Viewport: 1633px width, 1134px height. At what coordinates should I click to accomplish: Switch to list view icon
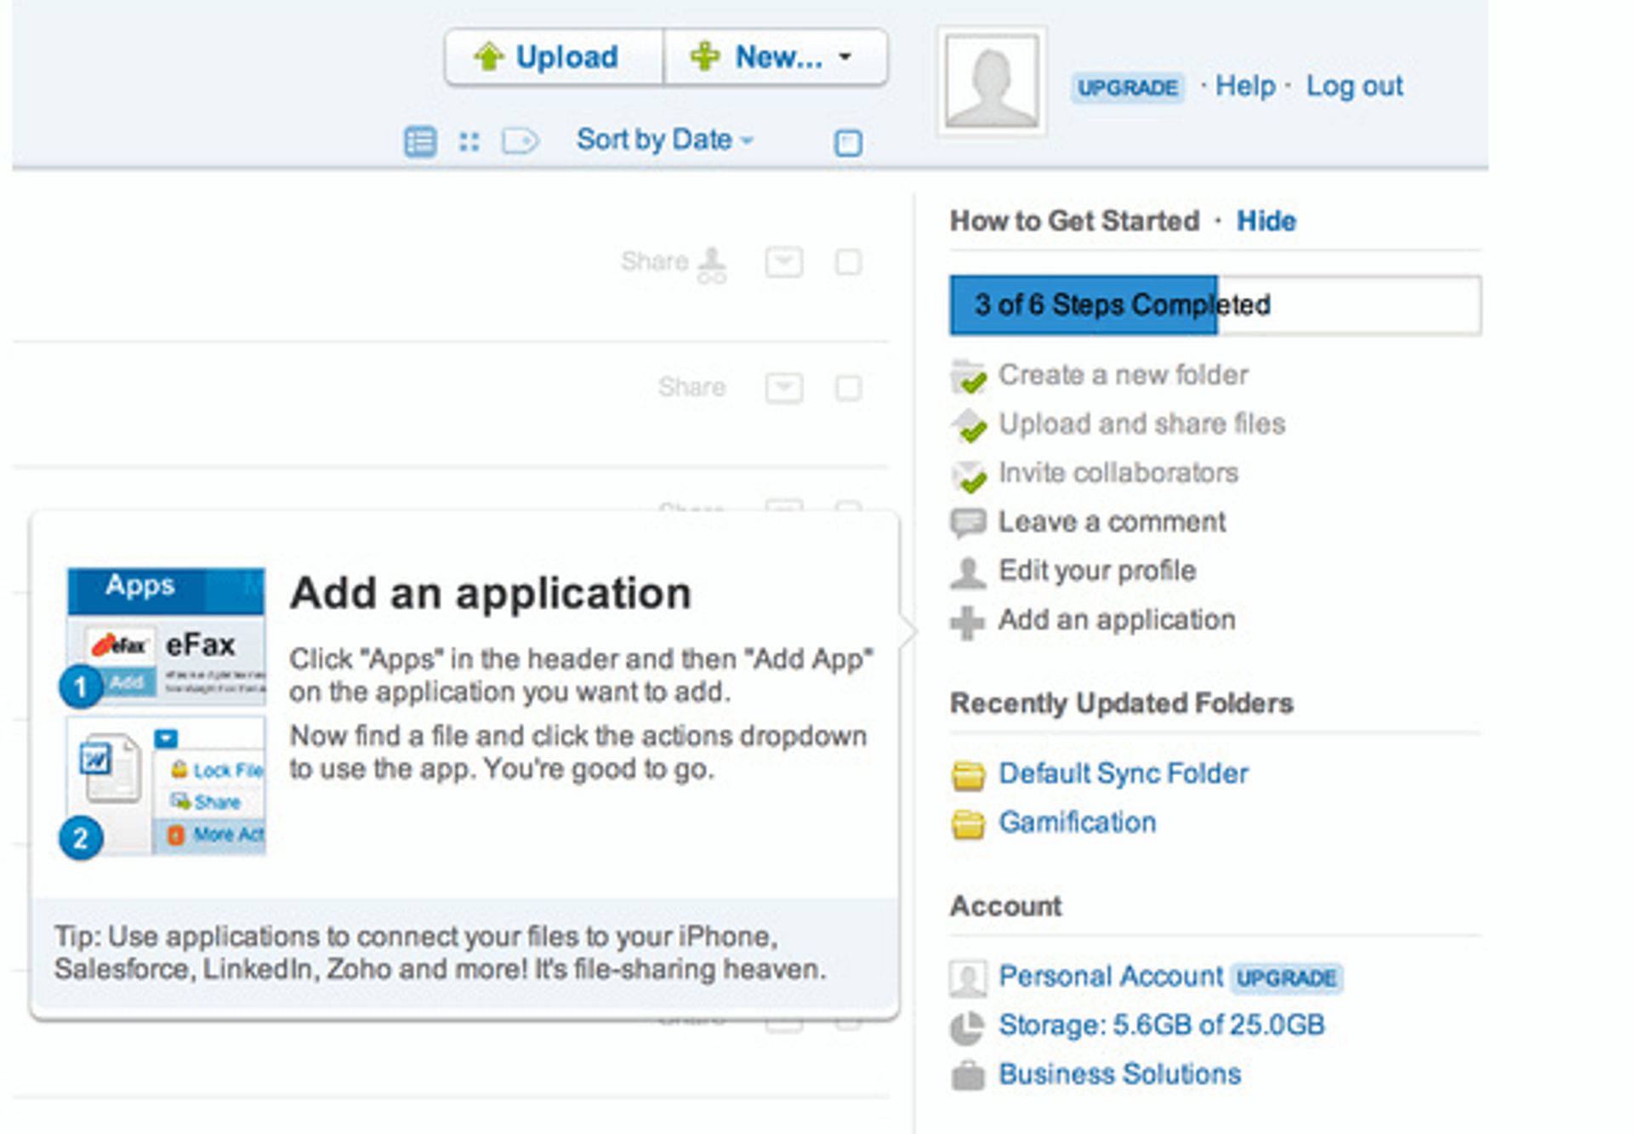(x=420, y=141)
